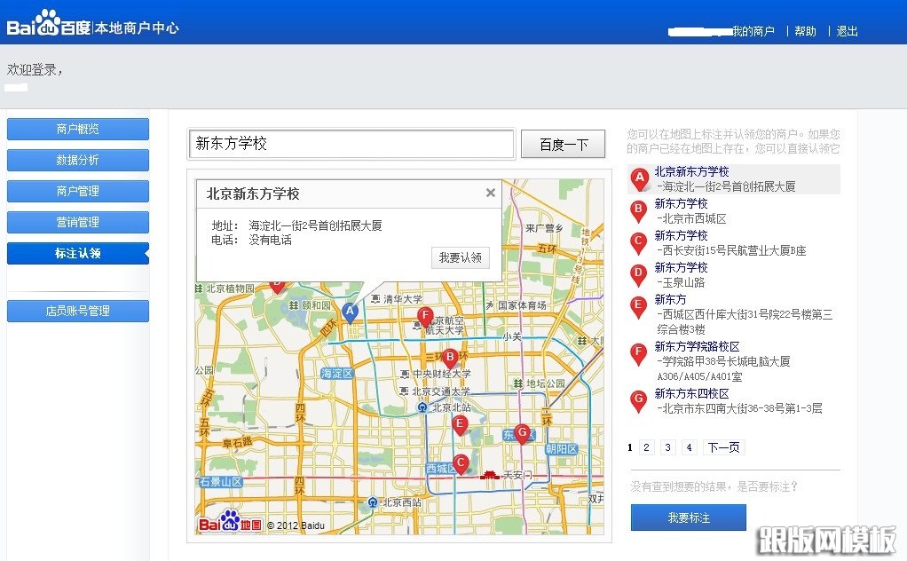Go to results page 2
Screen dimensions: 907x561
[x=647, y=447]
